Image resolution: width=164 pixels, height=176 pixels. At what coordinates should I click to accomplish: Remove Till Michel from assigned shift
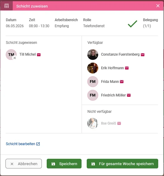[x=15, y=58]
